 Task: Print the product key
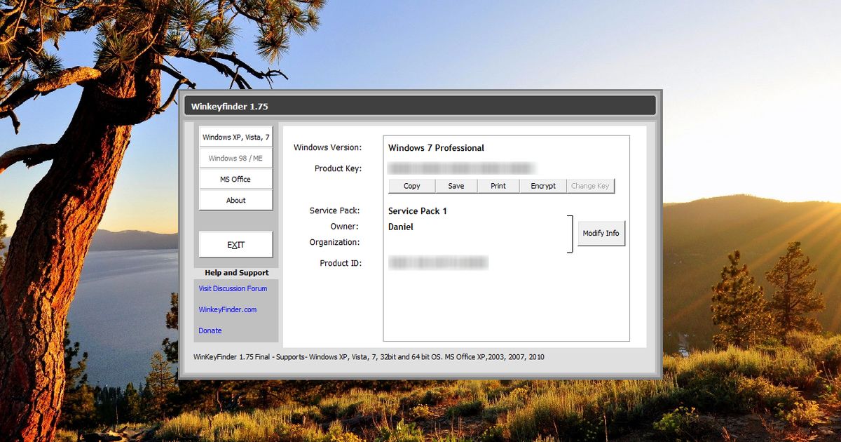(x=498, y=186)
